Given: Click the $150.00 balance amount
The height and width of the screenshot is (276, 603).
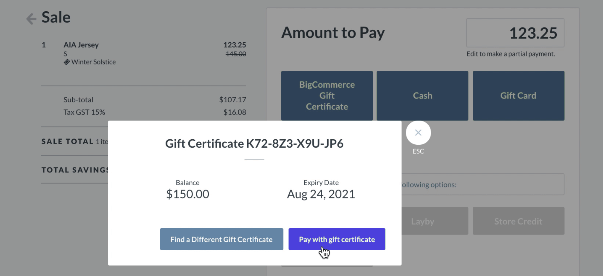Looking at the screenshot, I should coord(187,194).
